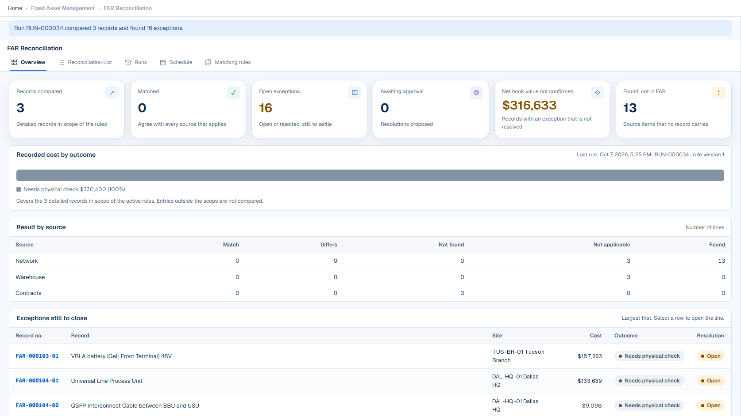
Task: Click the Cost column header
Action: [596, 336]
